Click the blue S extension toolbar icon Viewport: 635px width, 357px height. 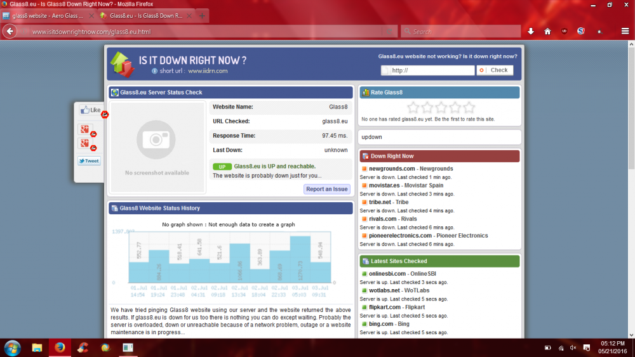[581, 31]
